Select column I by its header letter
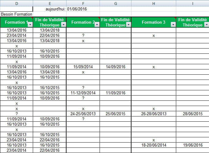Viewport: 209px width, 153px height. [x=192, y=3]
